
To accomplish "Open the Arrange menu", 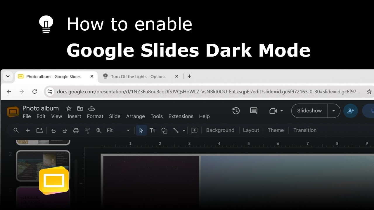I will (136, 116).
